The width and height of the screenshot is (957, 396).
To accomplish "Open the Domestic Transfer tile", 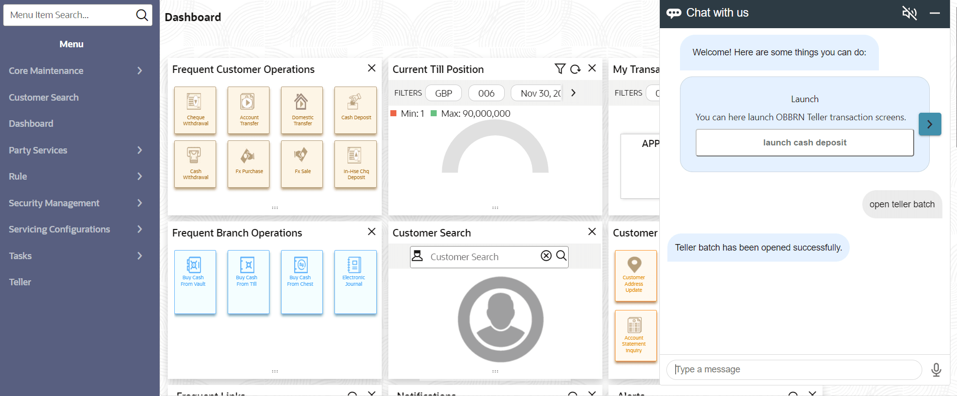I will (302, 110).
